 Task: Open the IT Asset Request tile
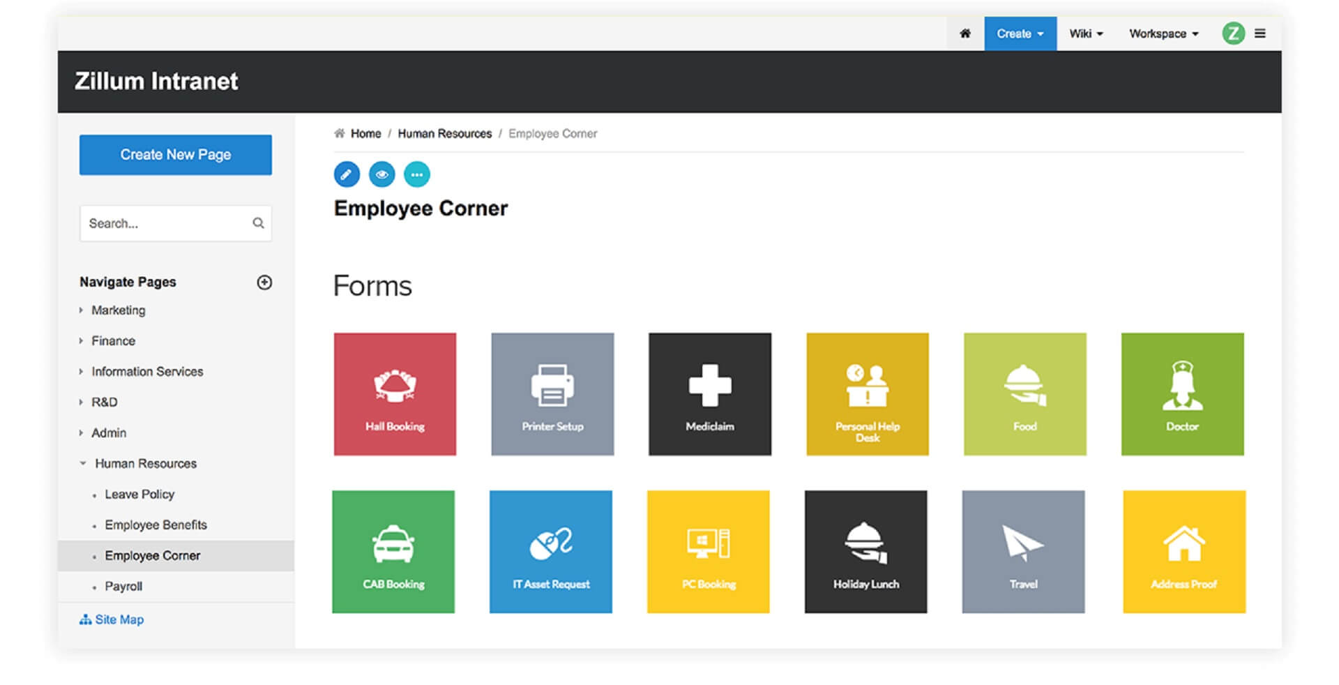click(x=551, y=552)
